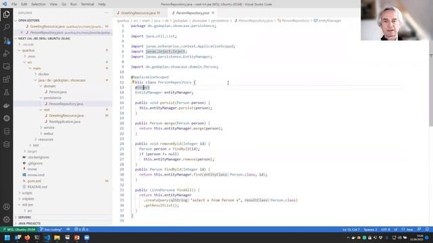This screenshot has height=243, width=433.
Task: Expand the service folder
Action: pos(49,128)
